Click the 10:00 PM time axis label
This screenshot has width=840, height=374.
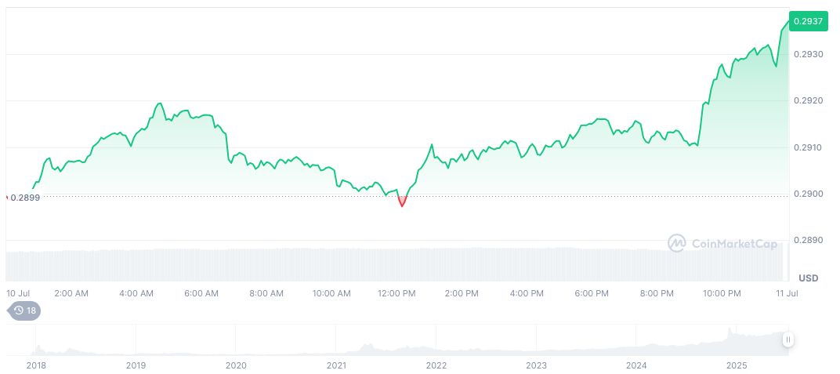coord(722,293)
